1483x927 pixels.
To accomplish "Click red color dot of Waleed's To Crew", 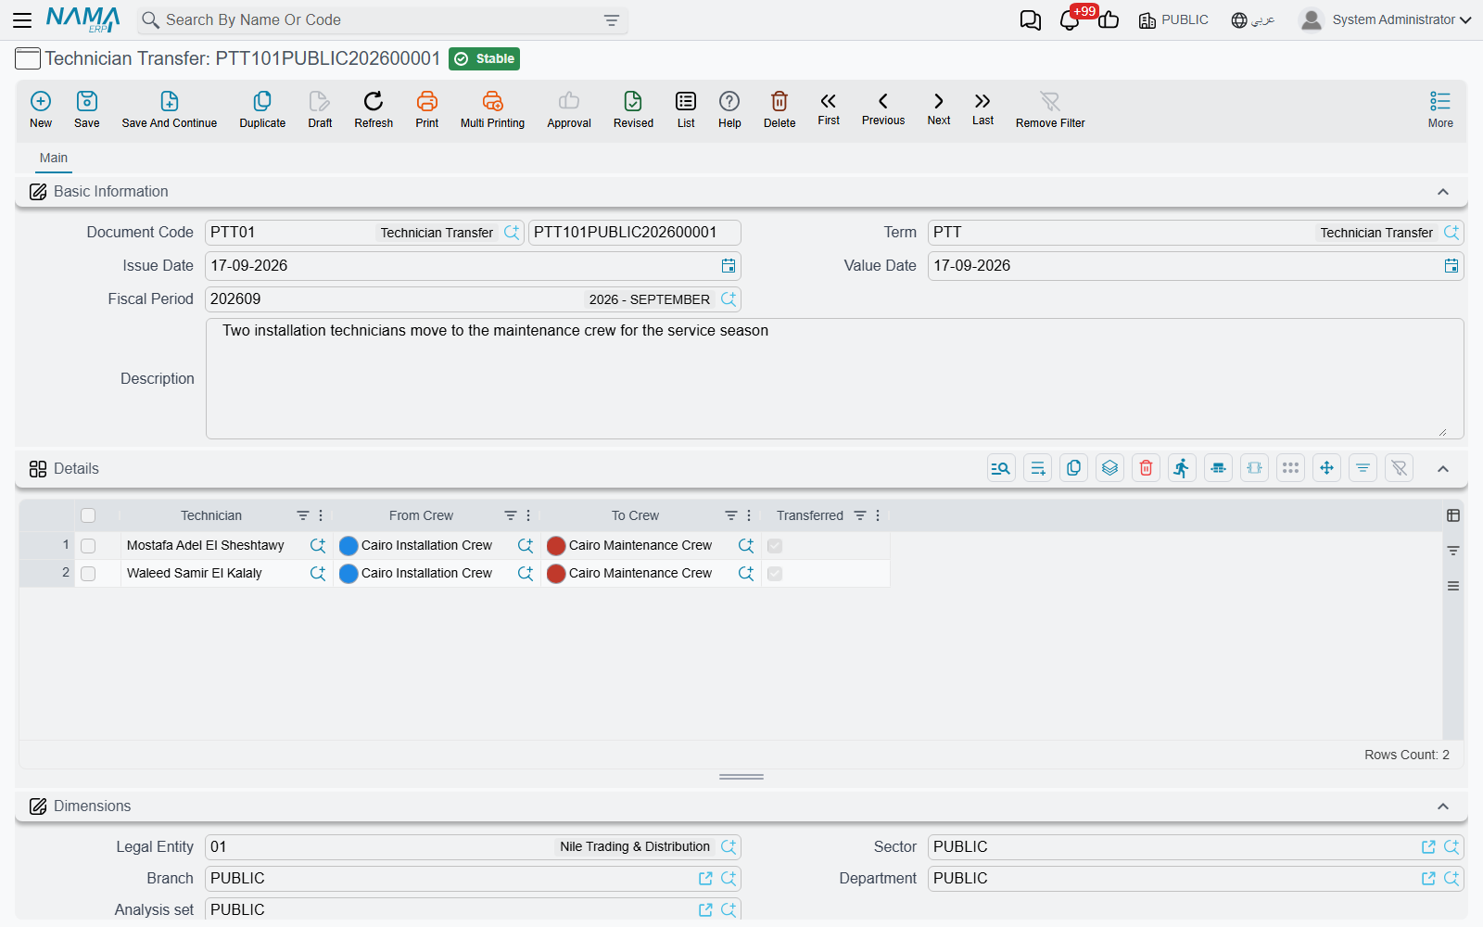I will click(556, 574).
